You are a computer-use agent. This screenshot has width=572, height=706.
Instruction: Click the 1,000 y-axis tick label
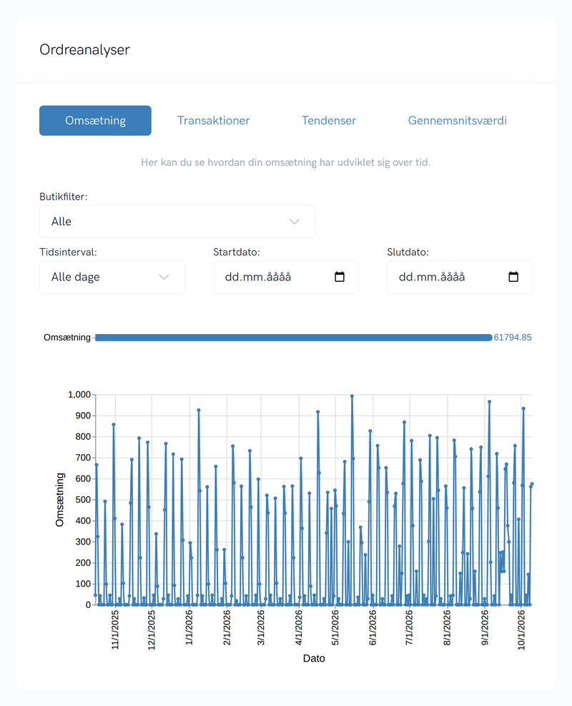[x=79, y=395]
